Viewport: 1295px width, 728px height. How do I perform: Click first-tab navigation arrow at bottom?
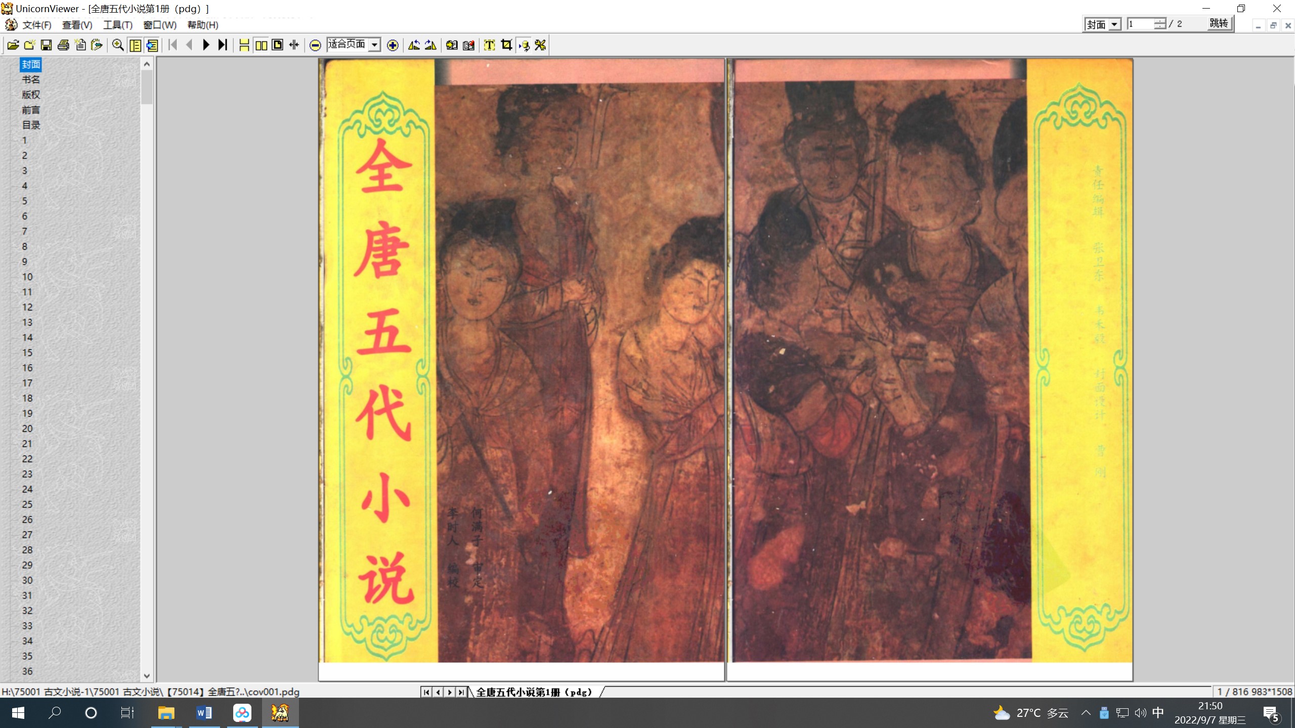click(426, 692)
